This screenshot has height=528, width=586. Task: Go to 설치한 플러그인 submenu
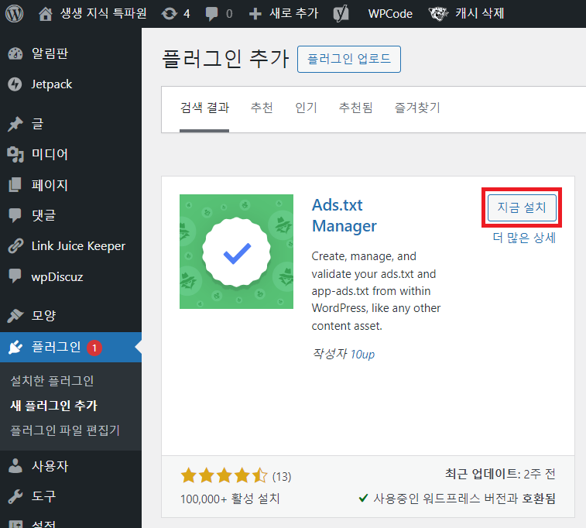tap(52, 381)
